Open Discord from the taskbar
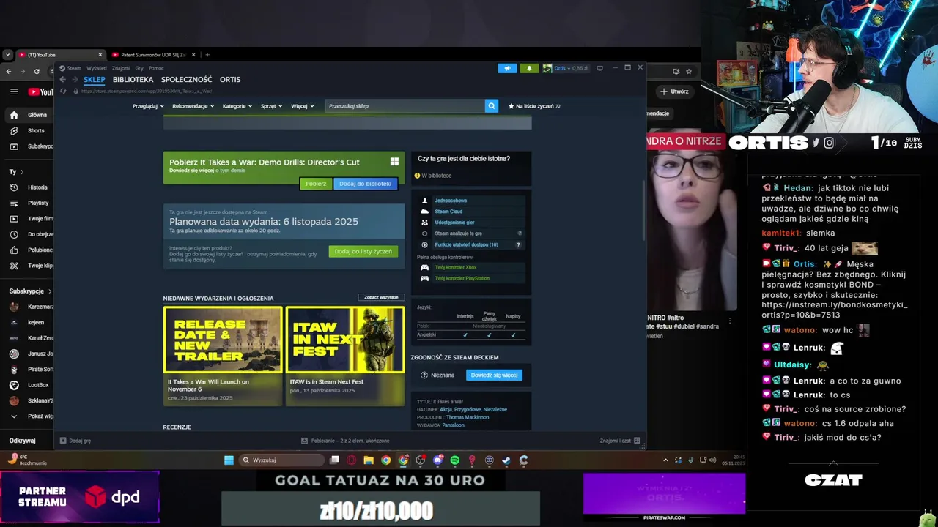The image size is (938, 527). (437, 460)
